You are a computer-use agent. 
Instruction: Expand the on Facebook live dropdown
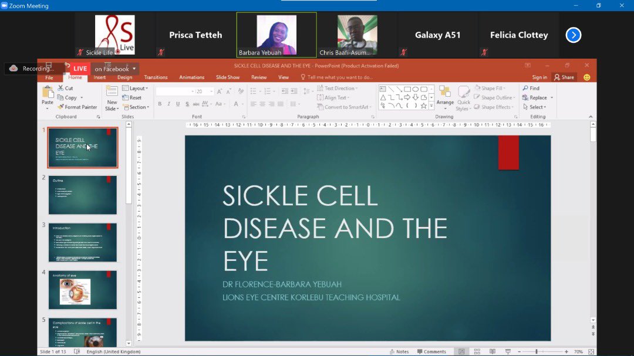click(x=134, y=69)
